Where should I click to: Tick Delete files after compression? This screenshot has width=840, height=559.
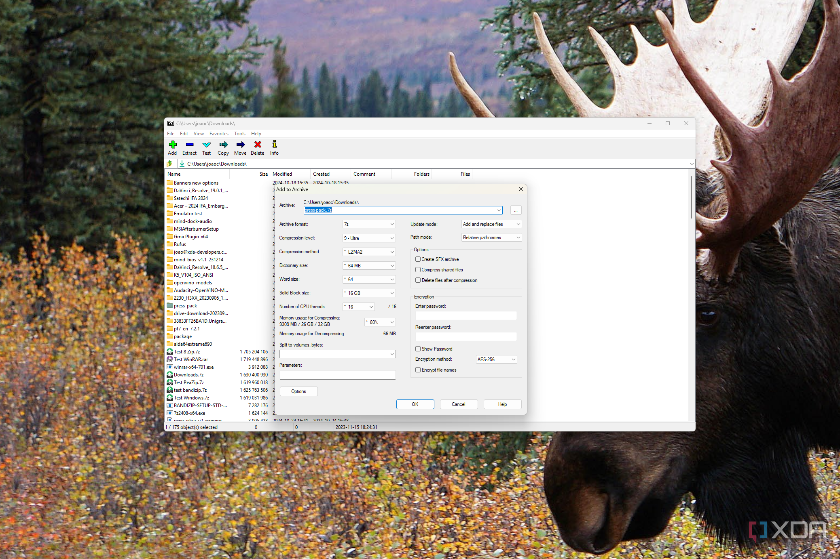(x=418, y=280)
